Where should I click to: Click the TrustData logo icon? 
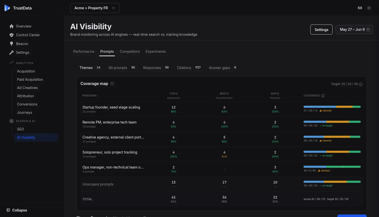[x=7, y=8]
